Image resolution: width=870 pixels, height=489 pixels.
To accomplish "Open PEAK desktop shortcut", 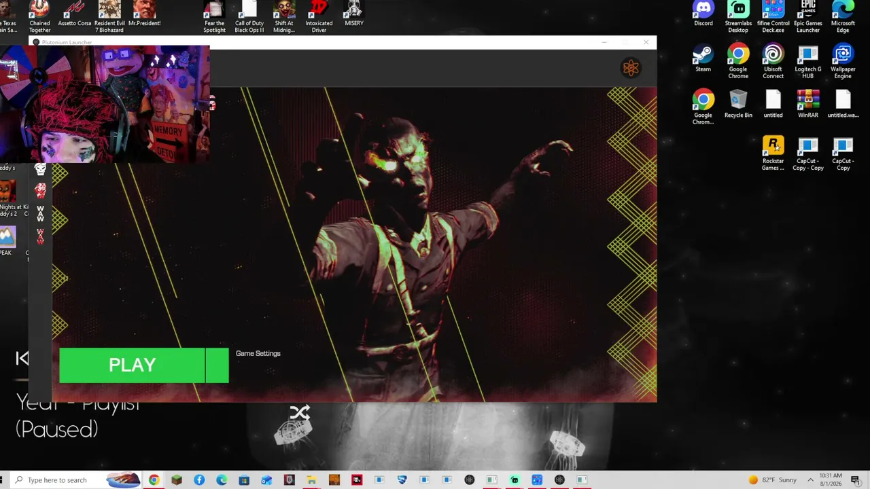I will click(6, 241).
